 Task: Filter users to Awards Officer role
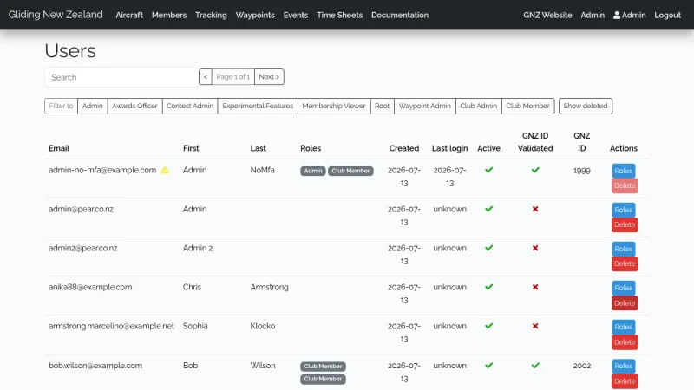pyautogui.click(x=134, y=106)
